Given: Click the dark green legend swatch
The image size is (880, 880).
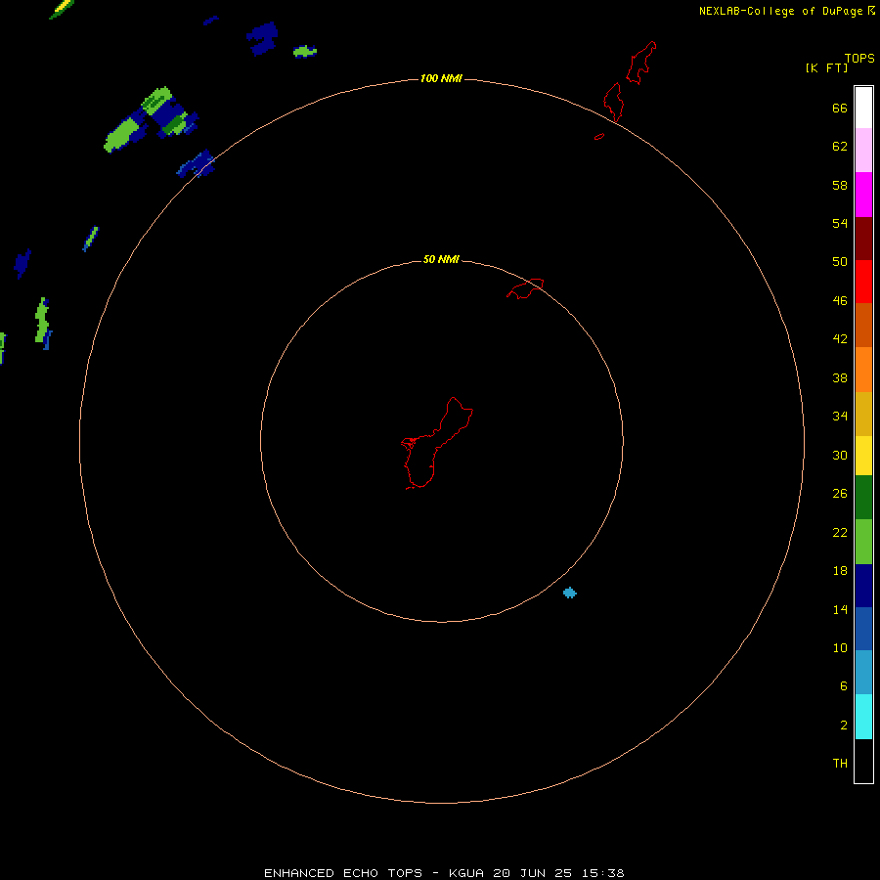Looking at the screenshot, I should click(x=863, y=497).
